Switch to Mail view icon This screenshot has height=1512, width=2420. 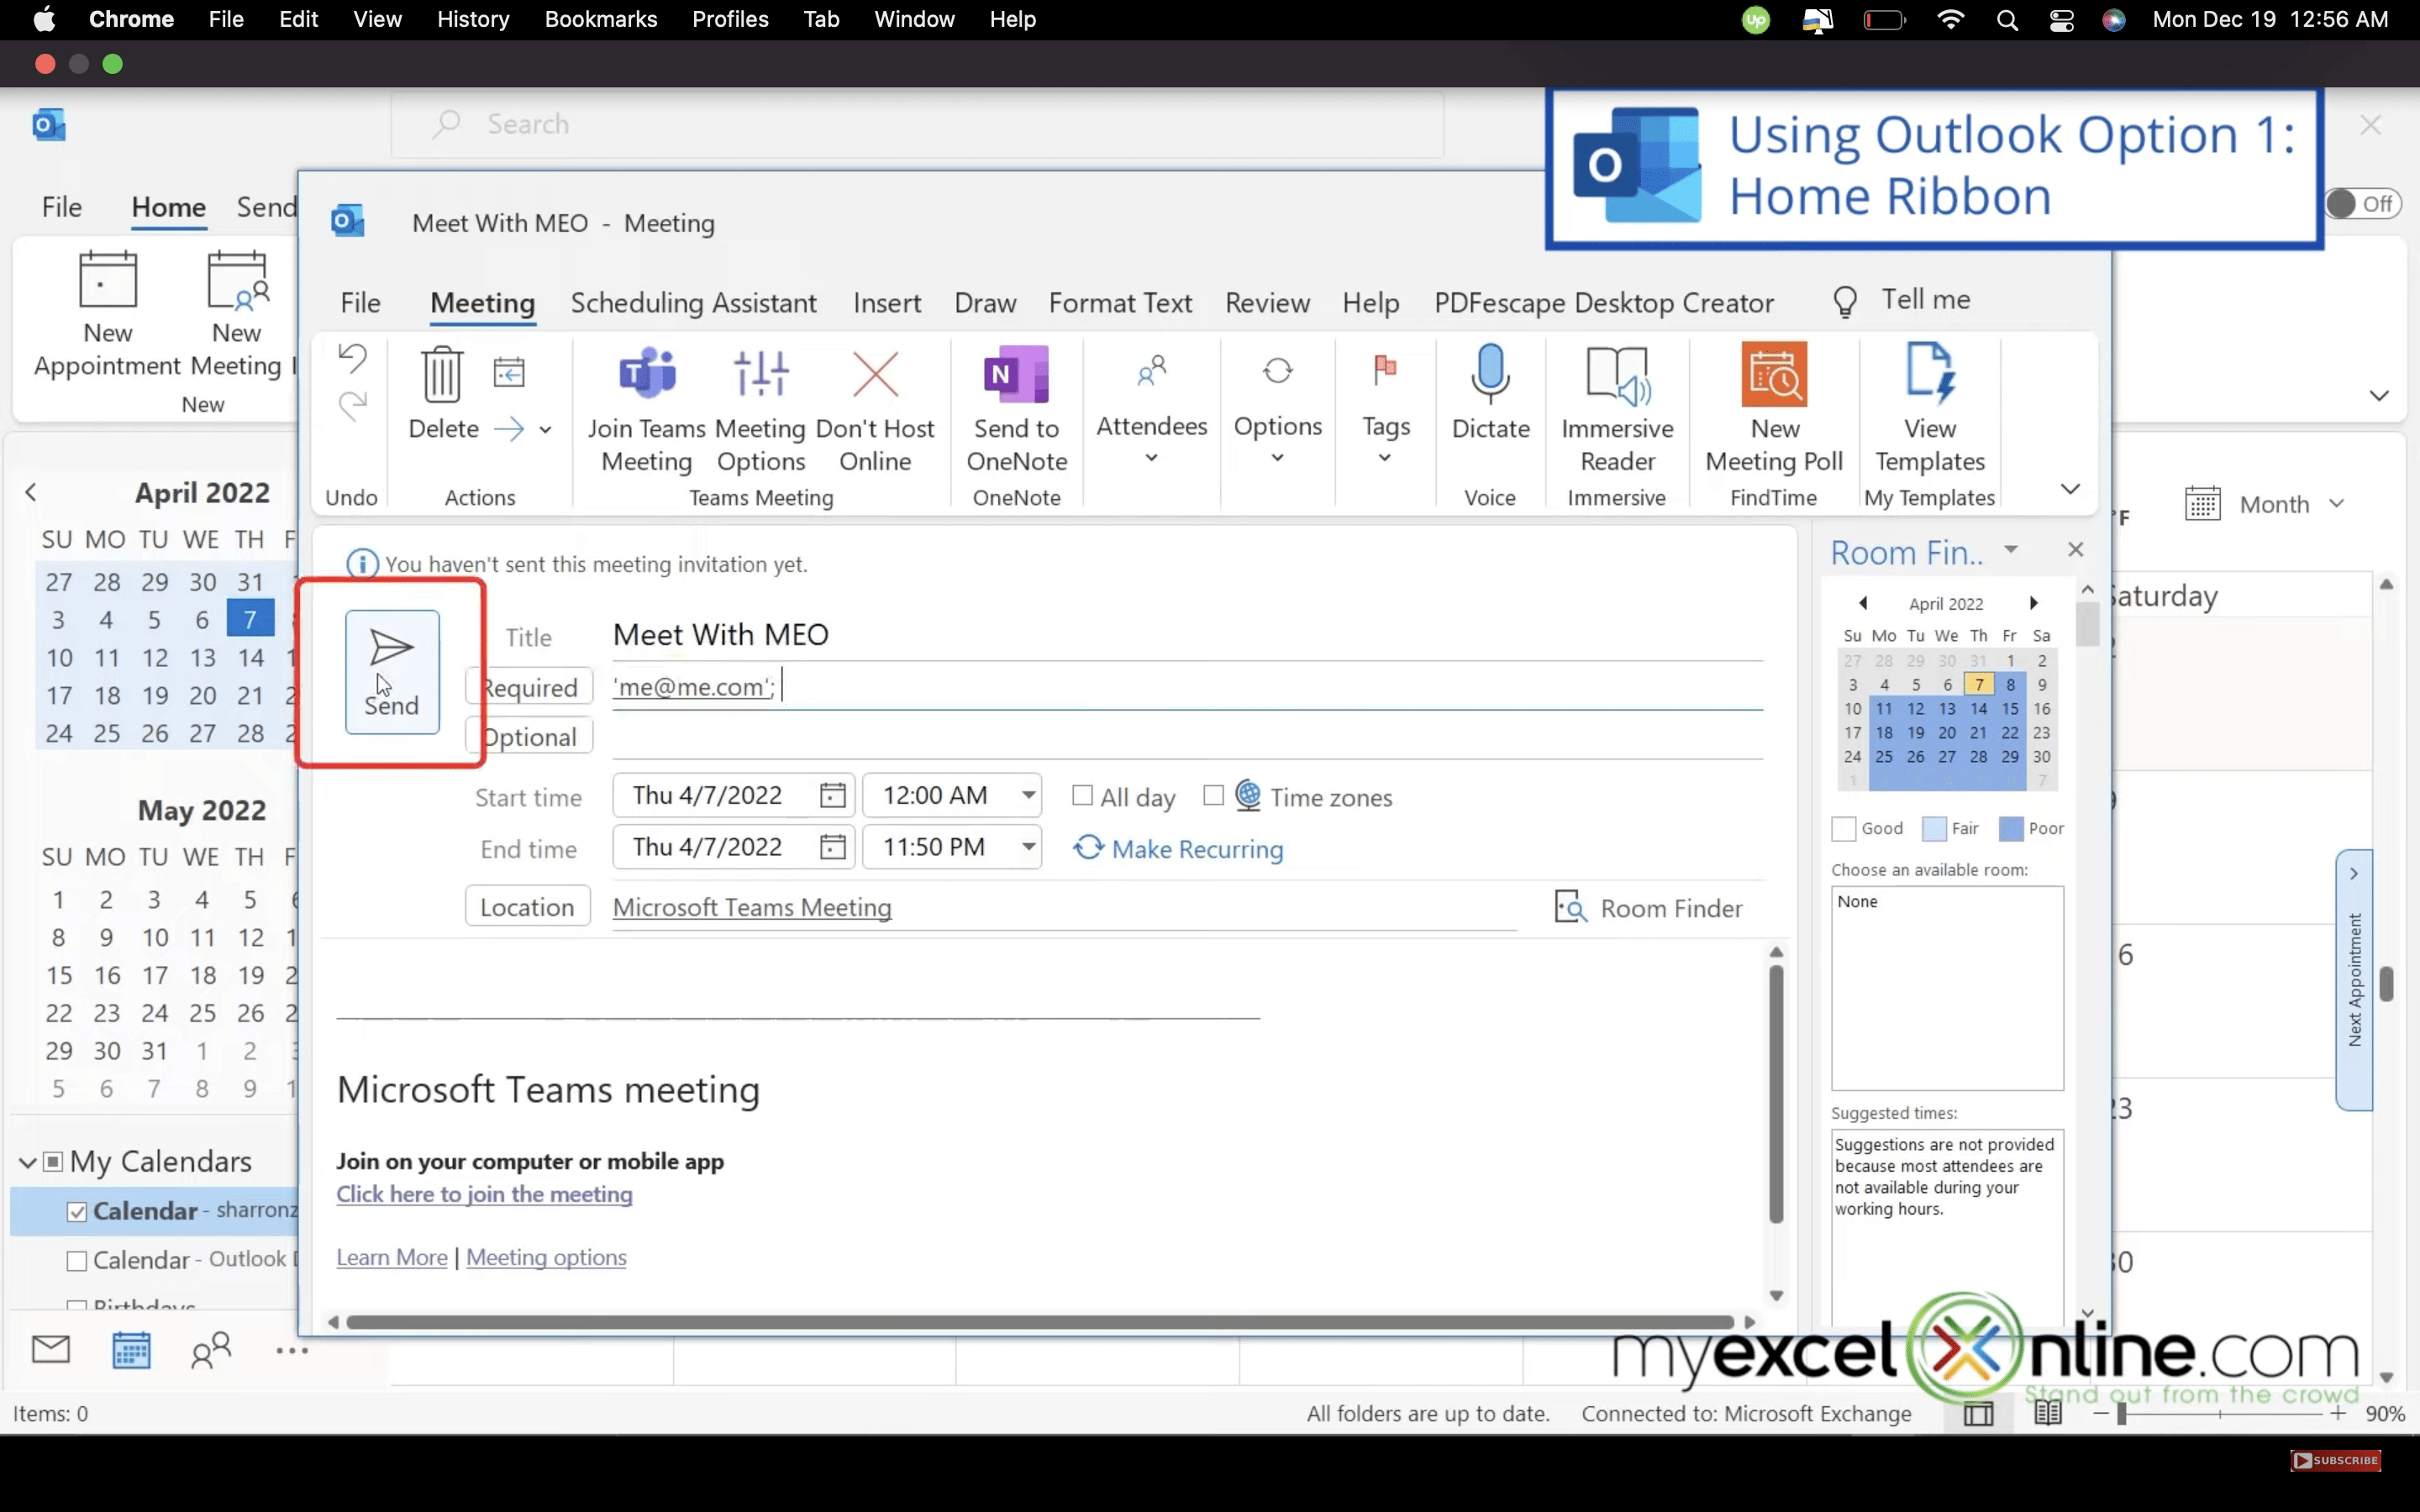(51, 1350)
